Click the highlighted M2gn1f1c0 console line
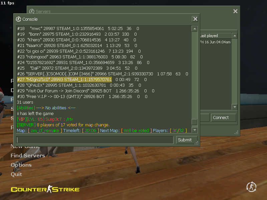Screen dimensions: 267x200 pyautogui.click(x=64, y=80)
